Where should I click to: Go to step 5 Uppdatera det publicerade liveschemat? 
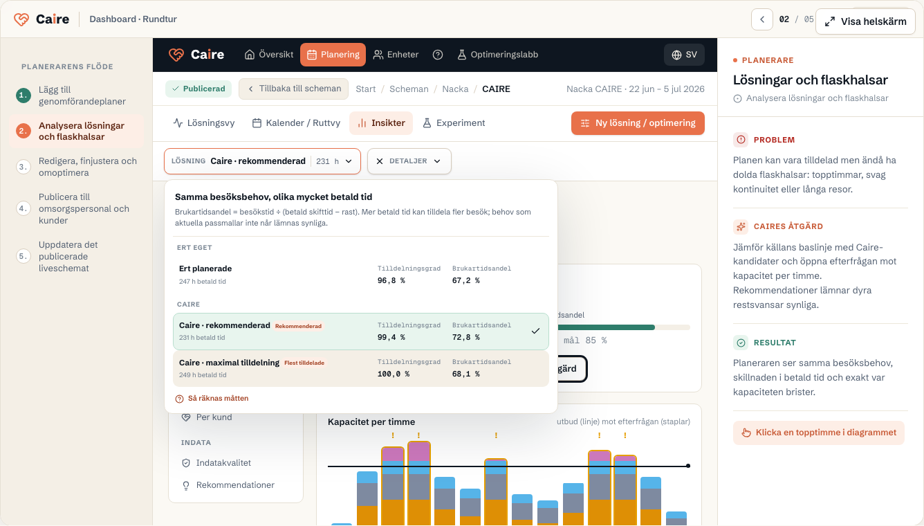point(76,256)
